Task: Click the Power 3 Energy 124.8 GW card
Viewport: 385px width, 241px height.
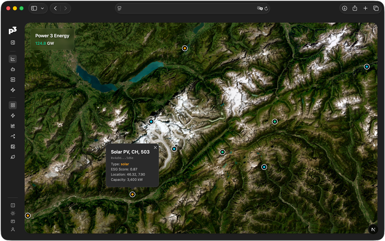Action: coord(52,39)
